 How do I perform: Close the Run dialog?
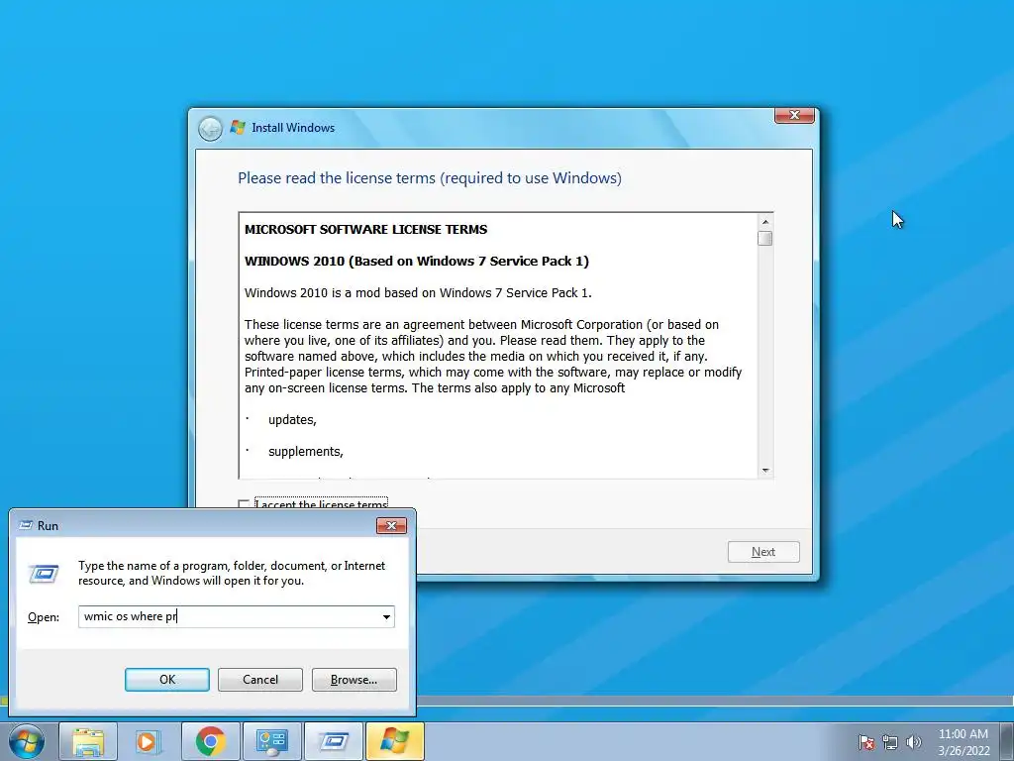391,525
